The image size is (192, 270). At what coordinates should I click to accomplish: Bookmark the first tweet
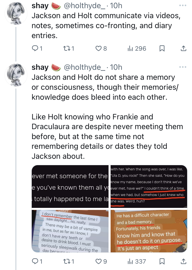[162, 48]
